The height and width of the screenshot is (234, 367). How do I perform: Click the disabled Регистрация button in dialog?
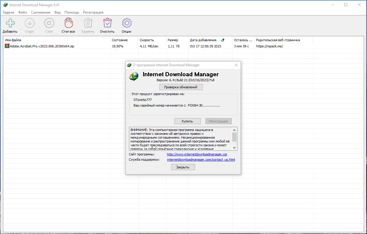coord(218,121)
